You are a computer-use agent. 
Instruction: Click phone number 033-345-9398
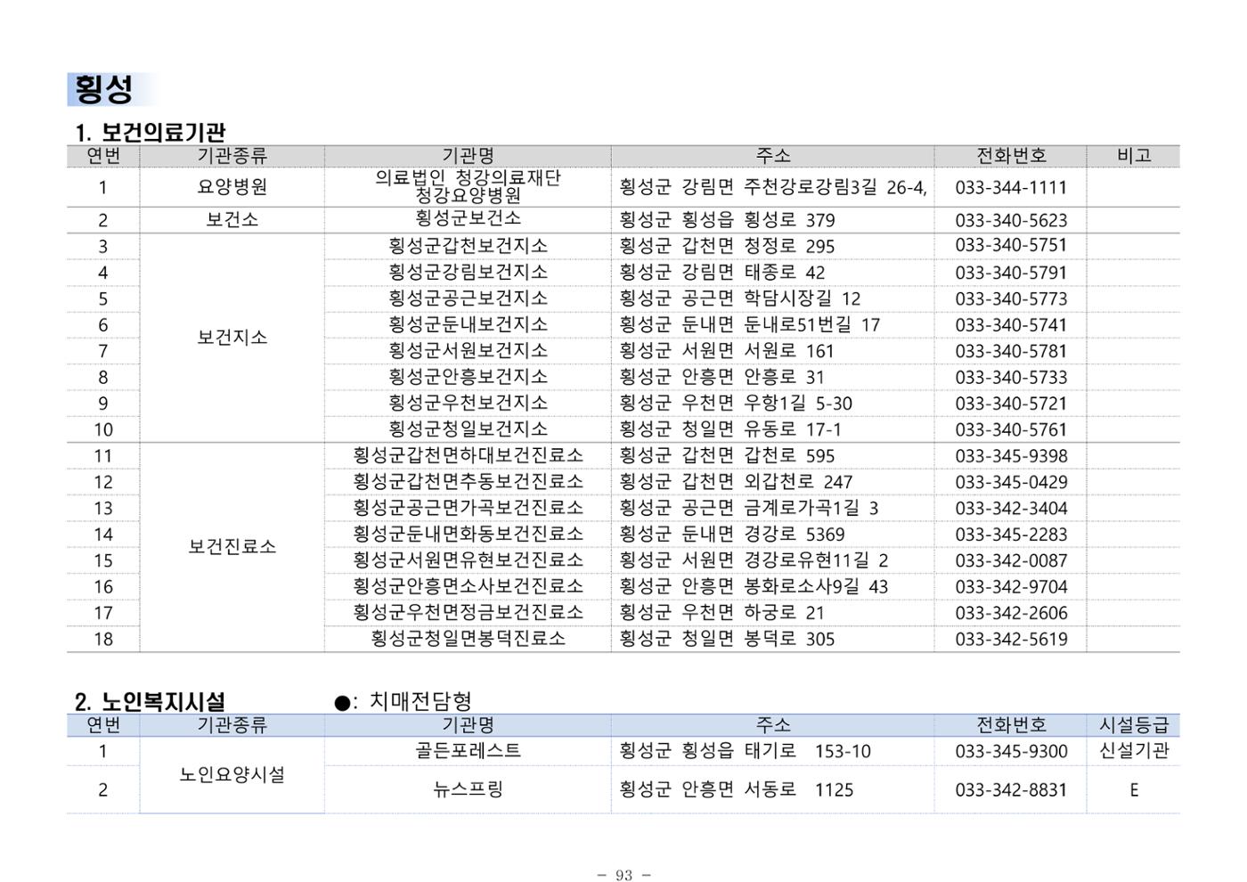[1011, 456]
